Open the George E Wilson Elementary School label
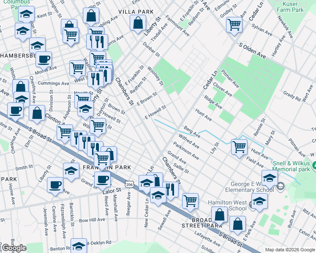Image resolution: width=316 pixels, height=253 pixels. click(249, 187)
